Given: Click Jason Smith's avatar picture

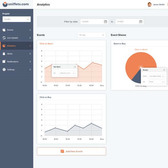Looking at the screenshot, I should click(x=149, y=4).
